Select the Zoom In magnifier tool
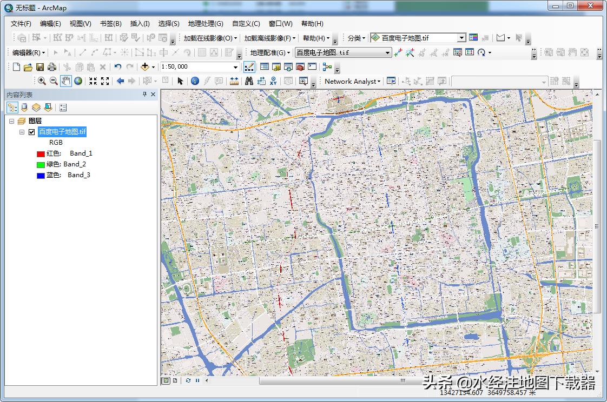607x402 pixels. click(42, 81)
